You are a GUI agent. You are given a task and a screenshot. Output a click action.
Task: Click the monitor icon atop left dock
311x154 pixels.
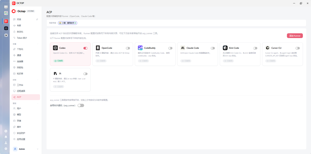(x=6, y=7)
